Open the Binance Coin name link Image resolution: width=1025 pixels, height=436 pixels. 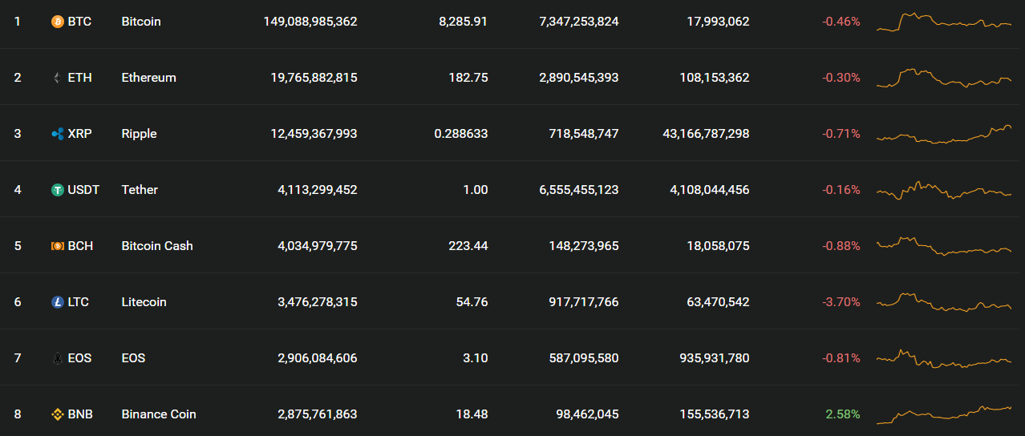tap(159, 414)
